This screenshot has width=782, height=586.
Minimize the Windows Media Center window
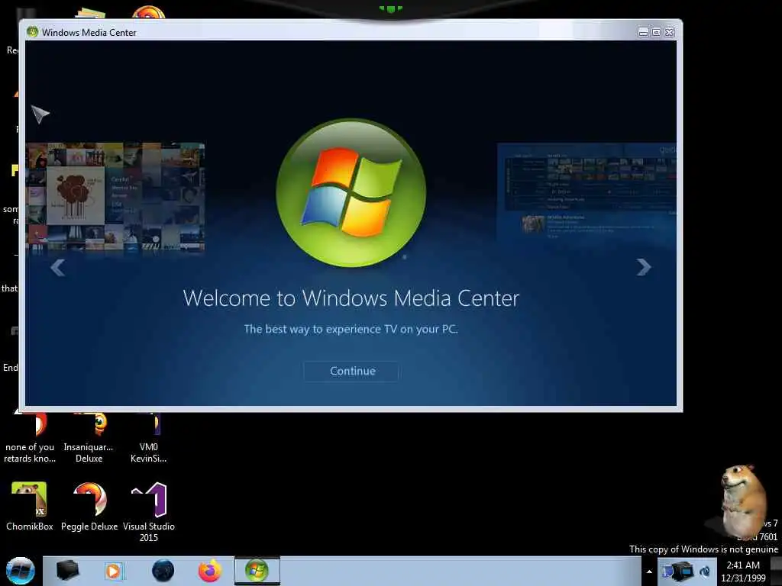click(x=643, y=32)
